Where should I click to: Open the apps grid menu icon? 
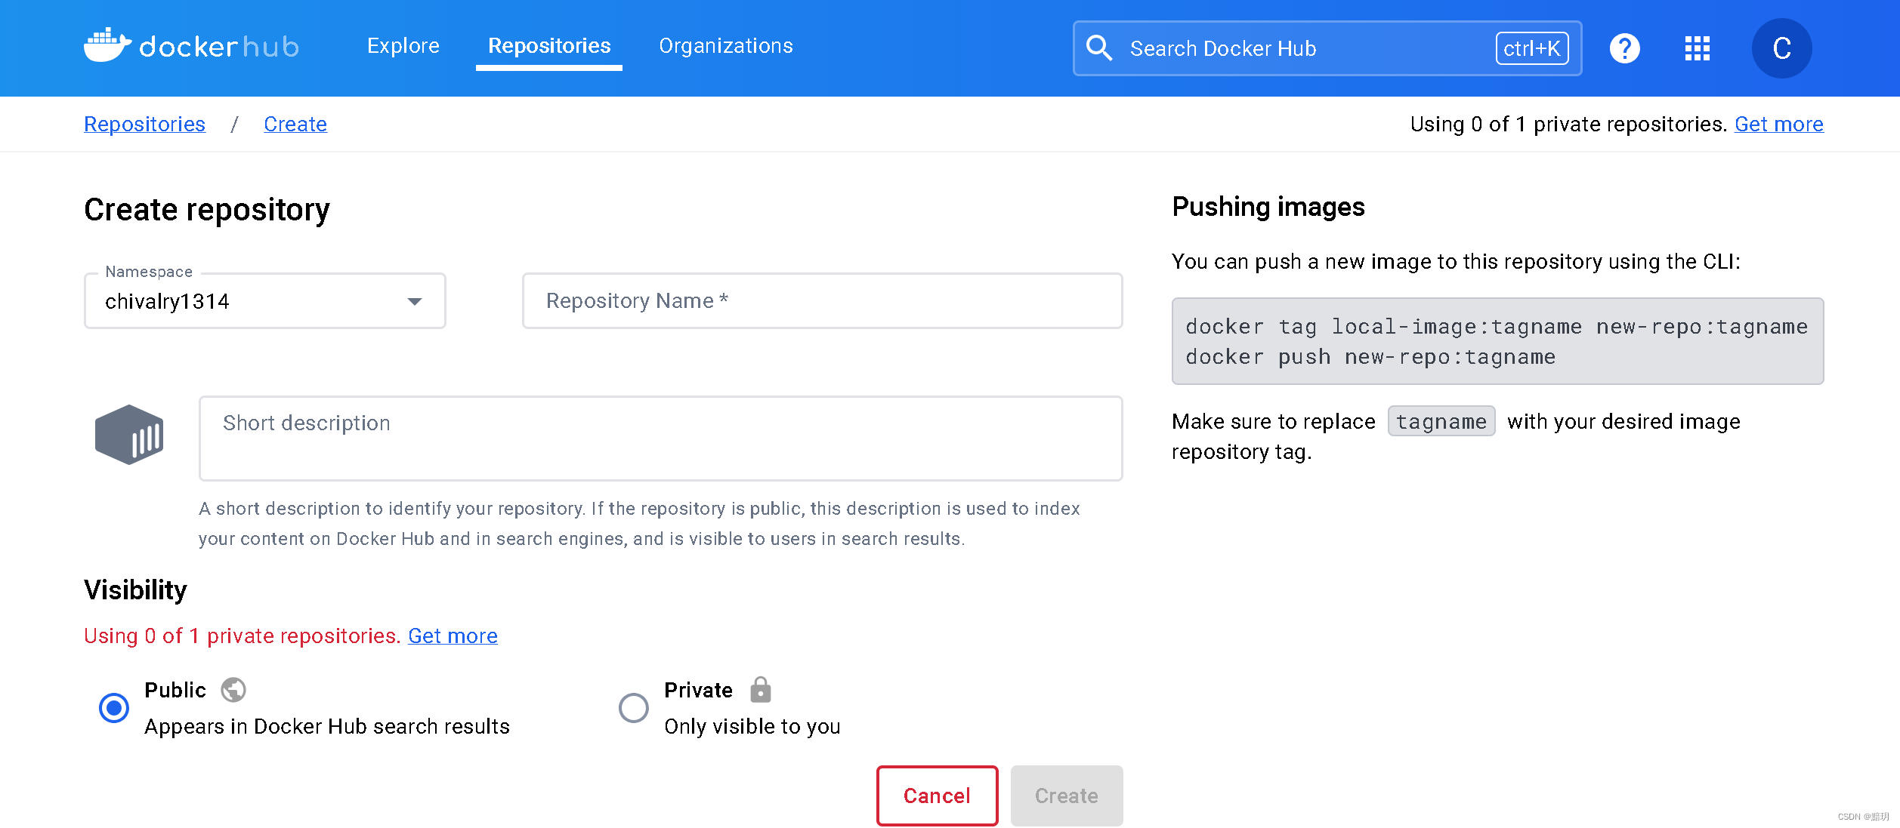1697,48
